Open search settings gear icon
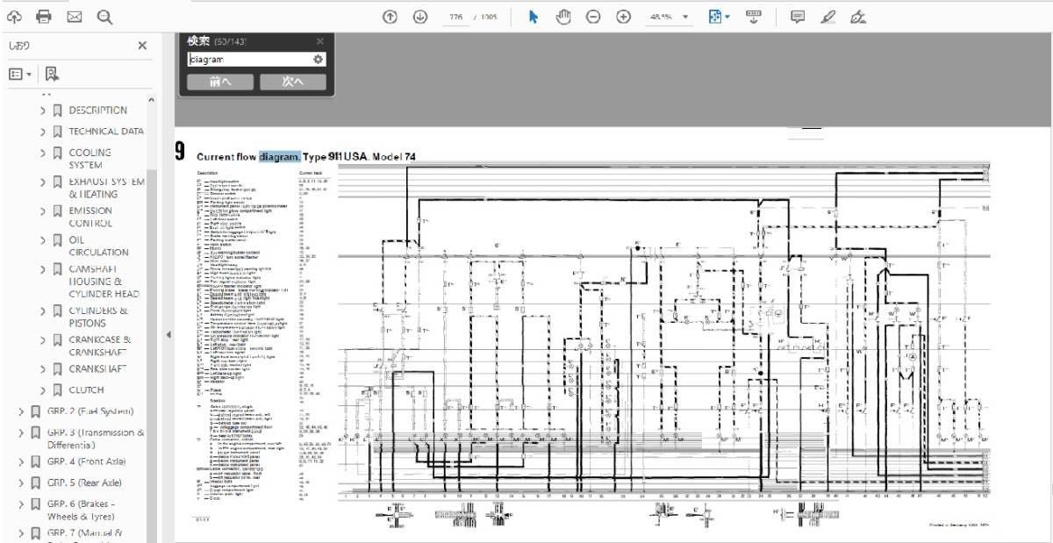Screen dimensions: 1053x543 pyautogui.click(x=319, y=60)
